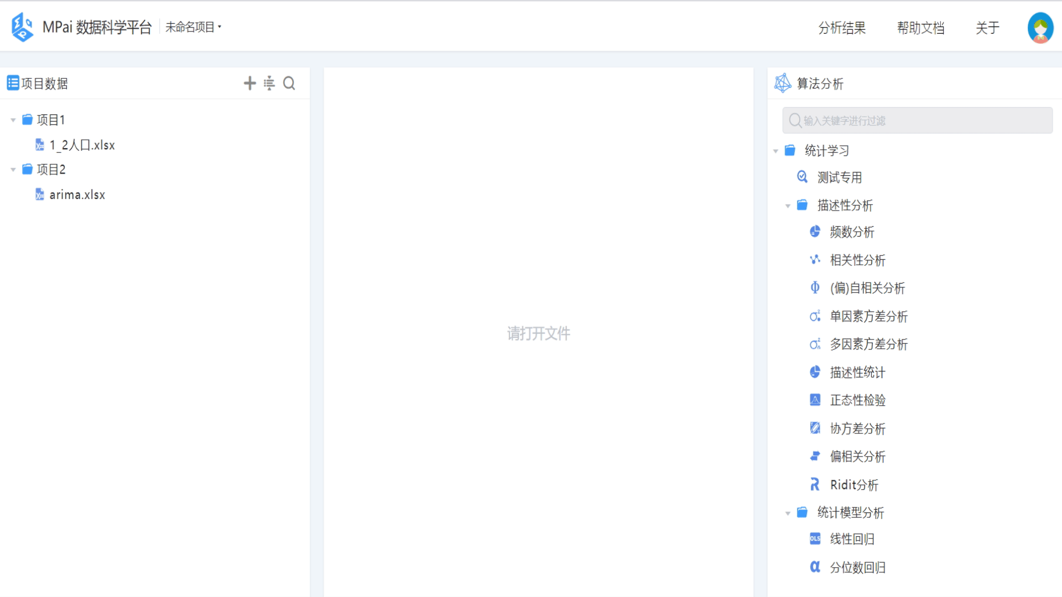Select the 算法分析 panel icon
The image size is (1062, 597).
pos(782,83)
